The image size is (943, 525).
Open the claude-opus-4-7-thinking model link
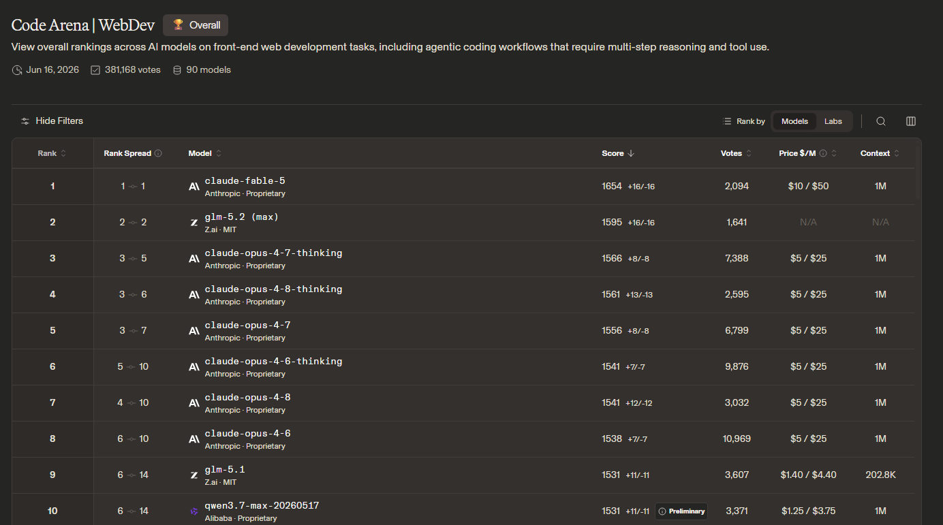point(274,253)
